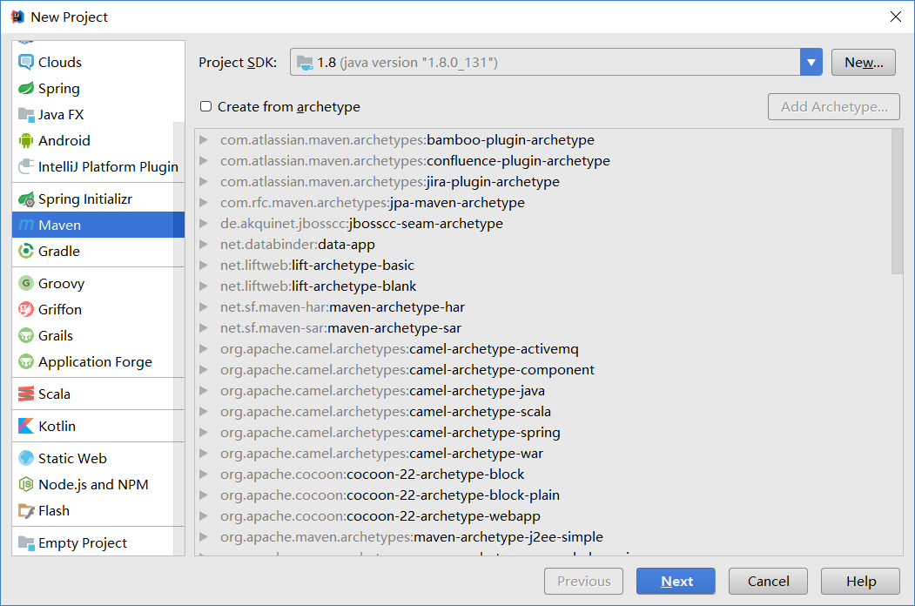Click the Kotlin 'K' icon
Screen dimensions: 915x606
[26, 426]
